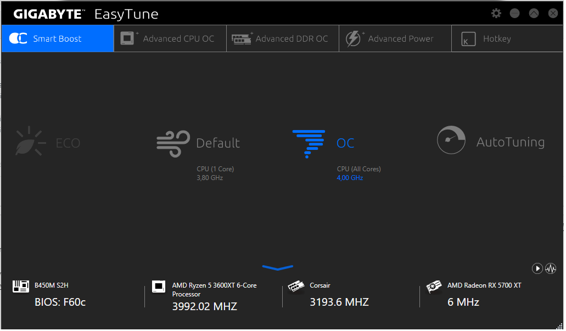Click the AMD Radeon RX 5700 XT name
The height and width of the screenshot is (331, 566).
pos(484,285)
